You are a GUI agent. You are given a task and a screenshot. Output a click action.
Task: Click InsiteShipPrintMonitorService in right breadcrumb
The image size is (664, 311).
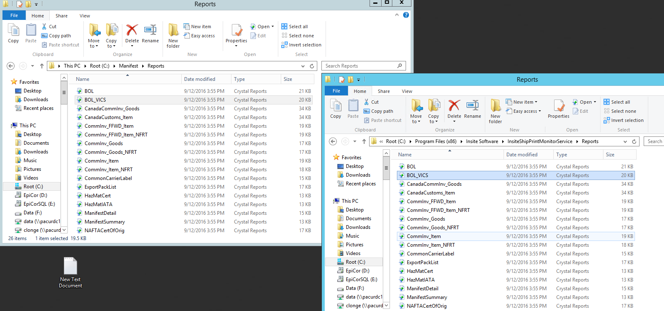pos(540,141)
